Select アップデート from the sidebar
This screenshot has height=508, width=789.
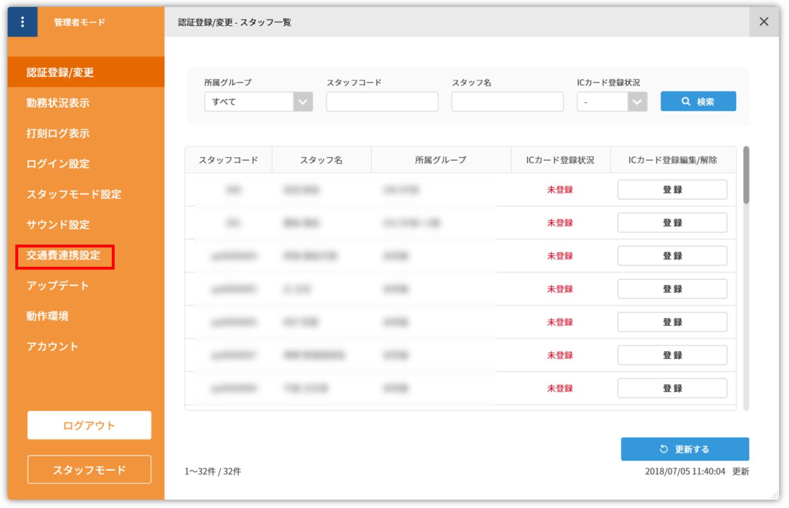coord(58,286)
